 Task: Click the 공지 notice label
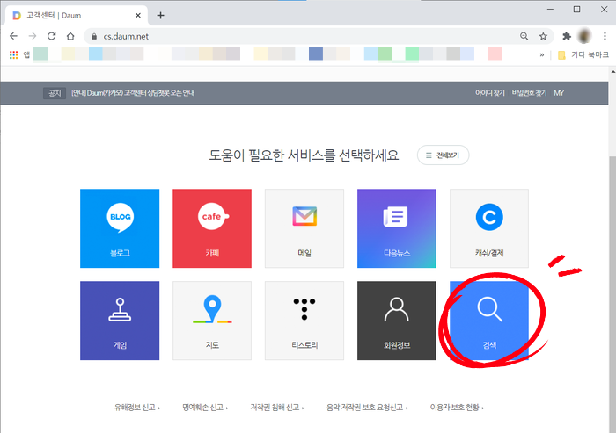[55, 93]
